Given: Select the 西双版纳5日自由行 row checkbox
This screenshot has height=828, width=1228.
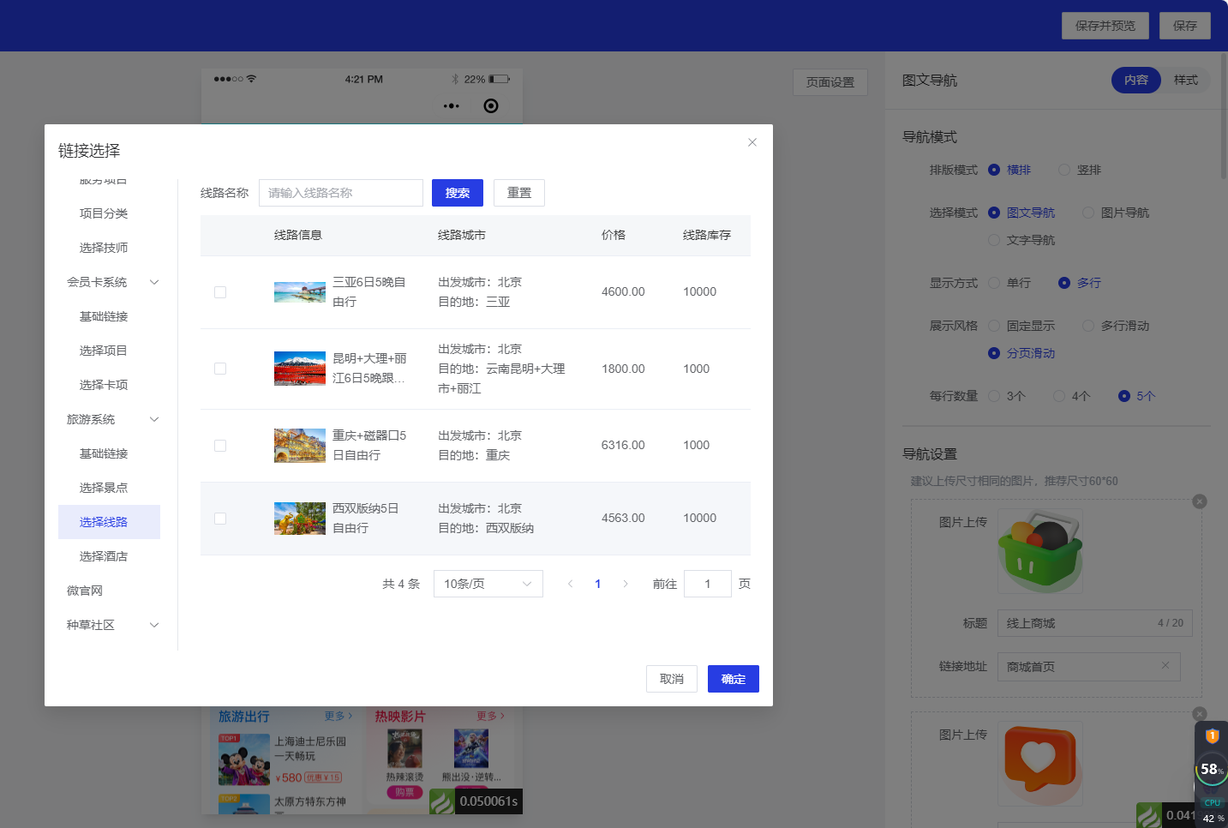Looking at the screenshot, I should tap(220, 519).
